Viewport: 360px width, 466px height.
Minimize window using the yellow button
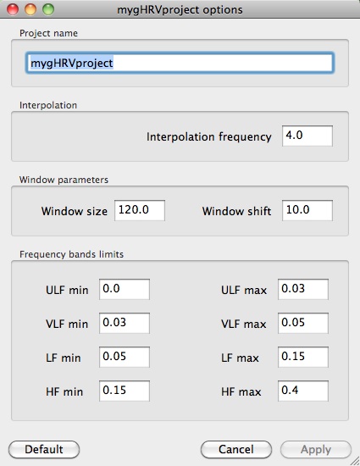click(x=30, y=9)
